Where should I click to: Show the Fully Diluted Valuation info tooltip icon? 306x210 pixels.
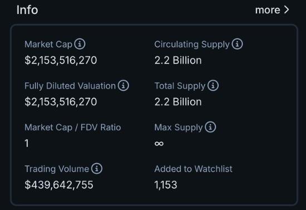[124, 85]
